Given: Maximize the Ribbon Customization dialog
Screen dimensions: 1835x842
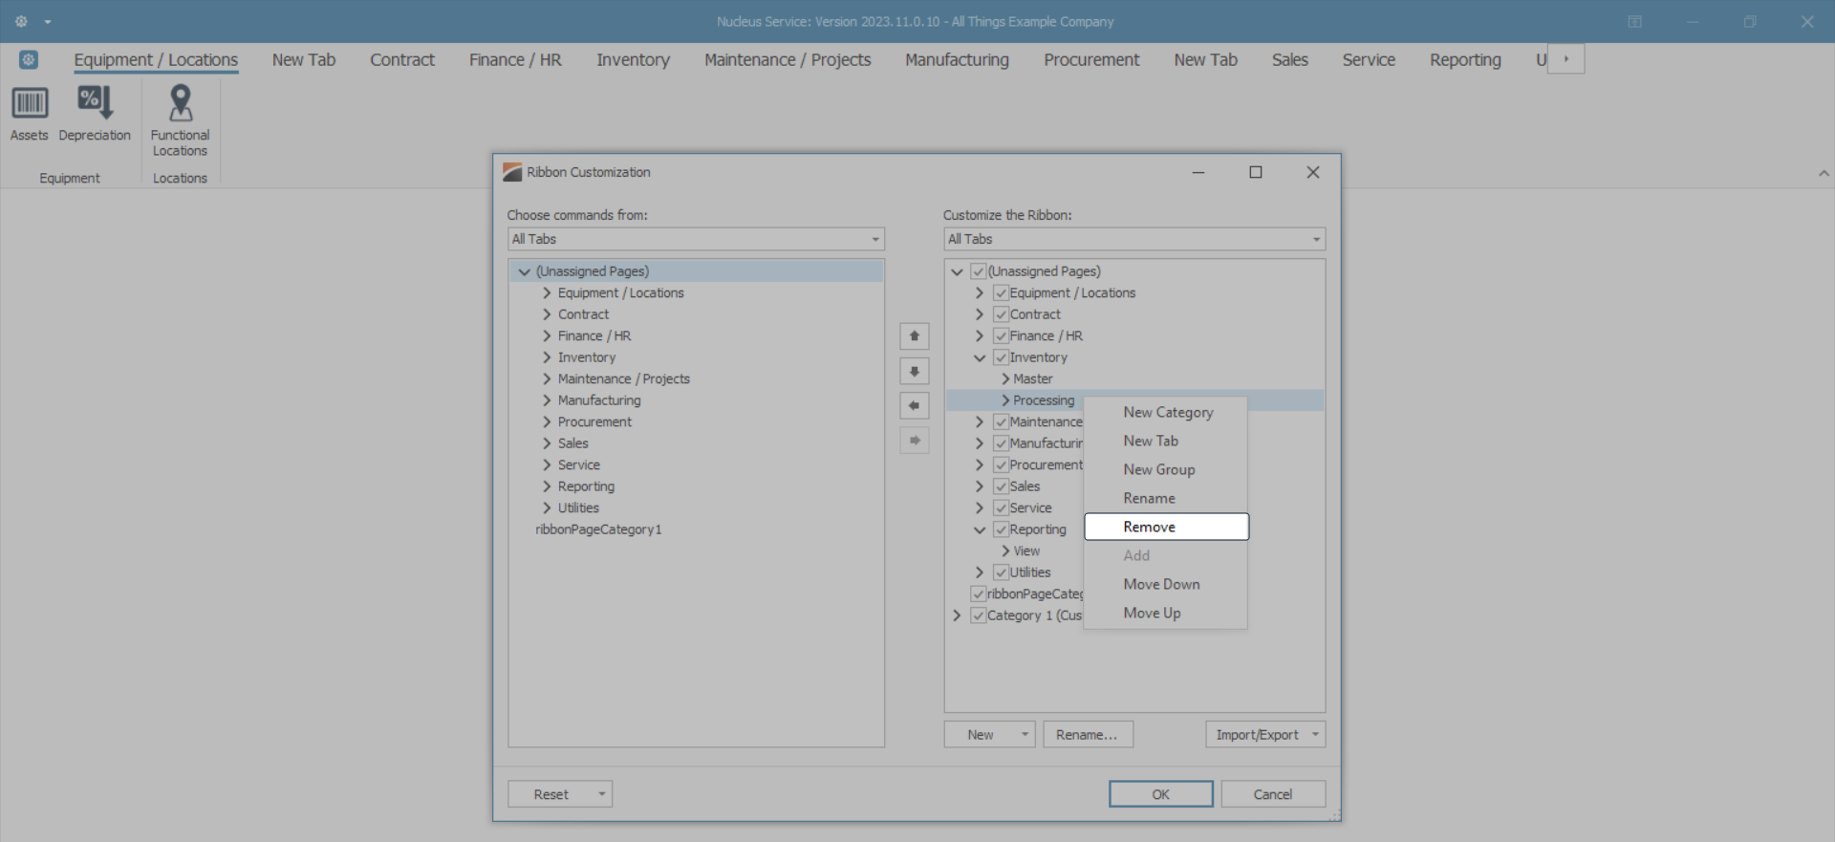Looking at the screenshot, I should (x=1256, y=172).
